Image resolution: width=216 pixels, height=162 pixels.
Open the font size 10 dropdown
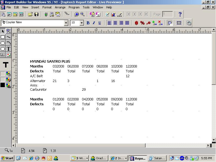pyautogui.click(x=82, y=23)
